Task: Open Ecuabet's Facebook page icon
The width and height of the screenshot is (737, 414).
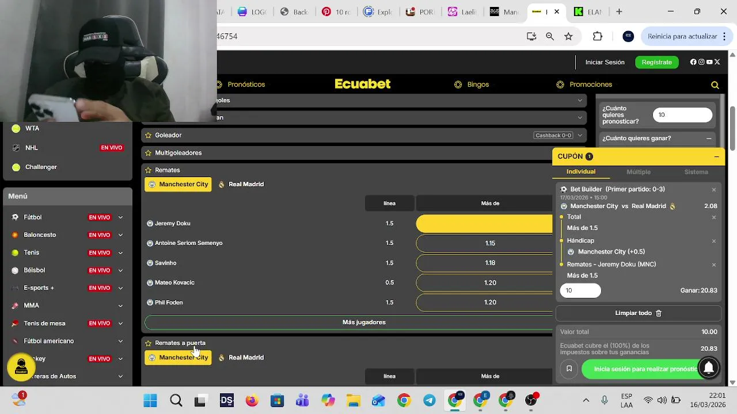Action: click(x=693, y=62)
